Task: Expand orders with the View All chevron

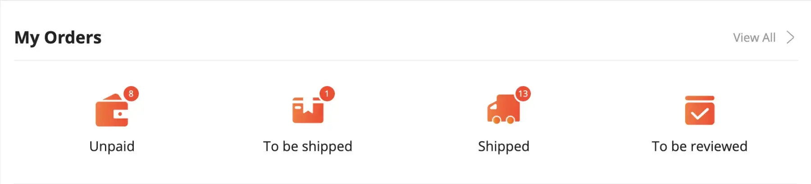Action: click(790, 37)
